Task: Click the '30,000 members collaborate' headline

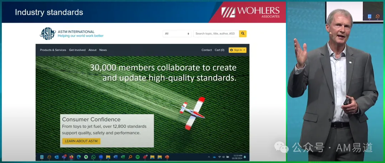Action: 163,72
